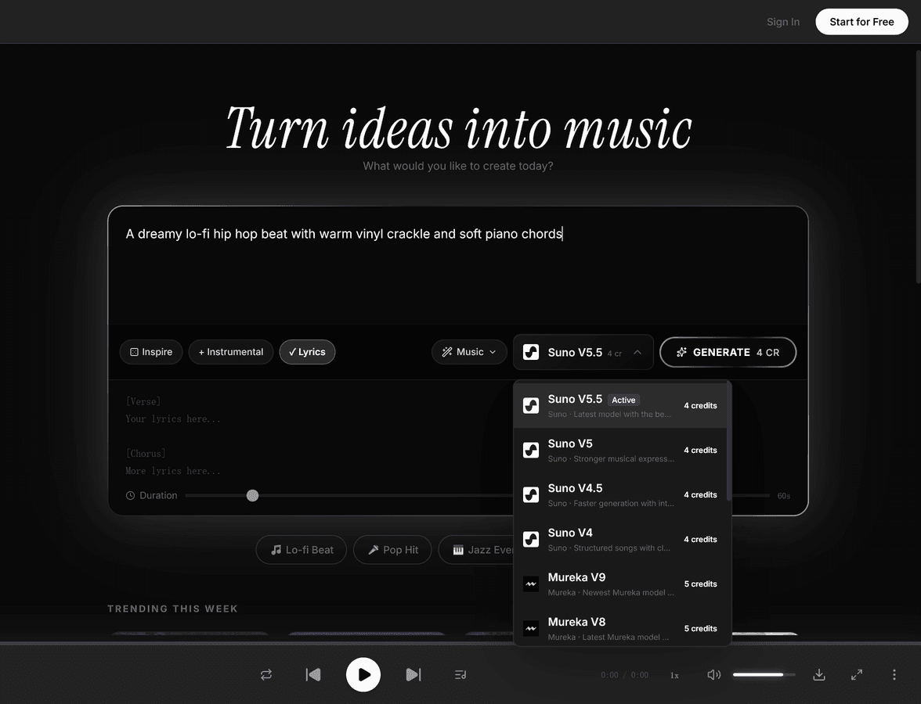Click the '60s' duration value label
Image resolution: width=921 pixels, height=704 pixels.
tap(783, 496)
